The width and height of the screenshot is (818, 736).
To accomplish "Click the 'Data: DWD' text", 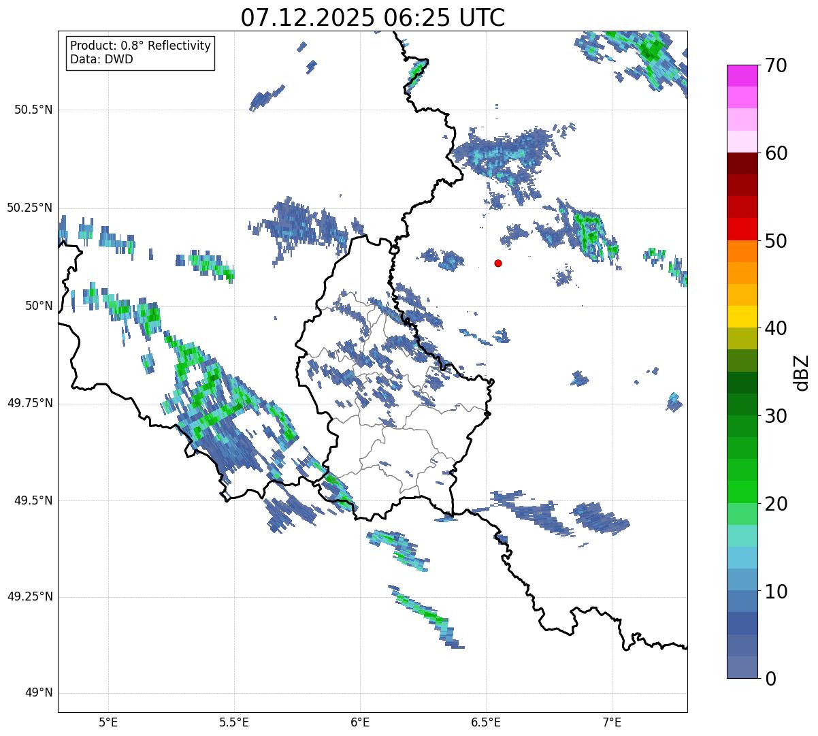I will click(x=101, y=59).
